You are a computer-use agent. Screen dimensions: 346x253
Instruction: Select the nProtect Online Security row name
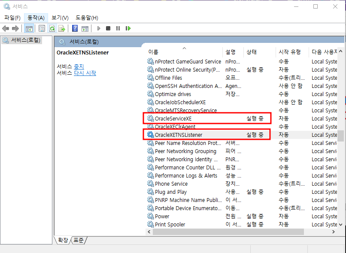click(187, 69)
